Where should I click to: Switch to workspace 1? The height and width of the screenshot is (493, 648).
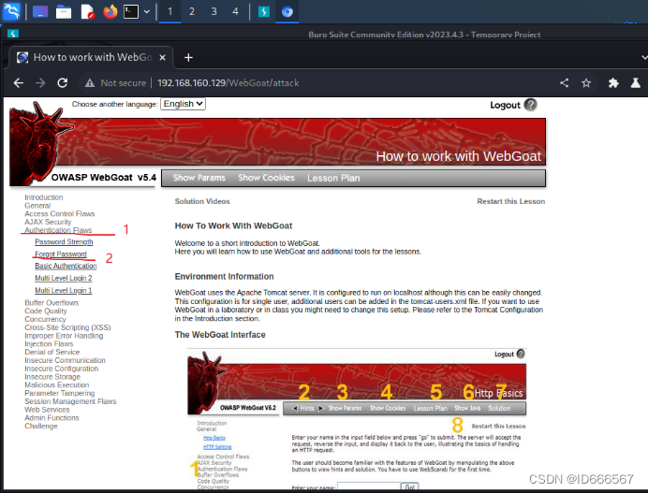pyautogui.click(x=169, y=11)
